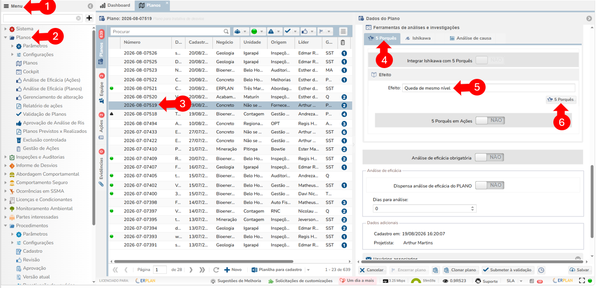
Task: Select the Ishikawa tab
Action: [418, 38]
